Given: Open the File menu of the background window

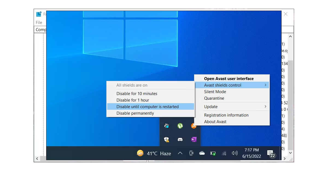Looking at the screenshot, I should (x=39, y=22).
